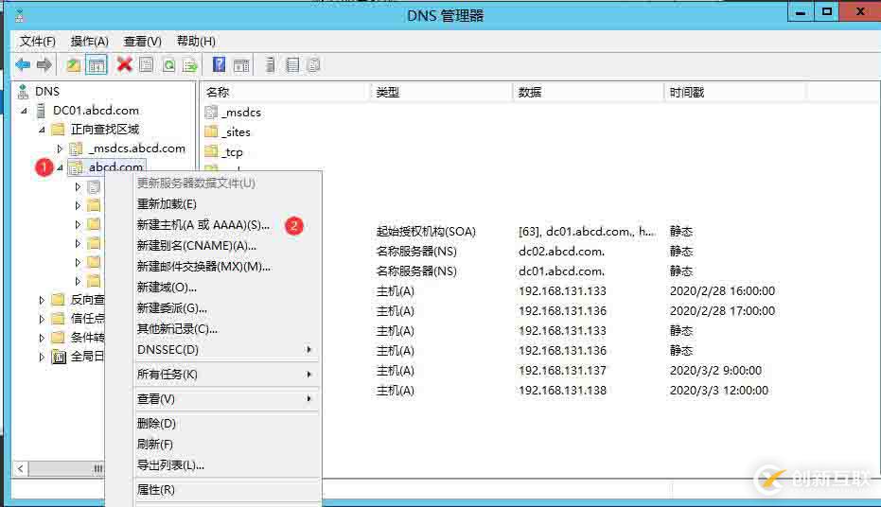Click the server tower icon in the toolbar
This screenshot has width=881, height=507.
point(271,65)
